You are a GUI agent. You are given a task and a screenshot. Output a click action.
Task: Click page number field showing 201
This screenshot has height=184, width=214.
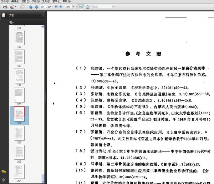click(43, 7)
